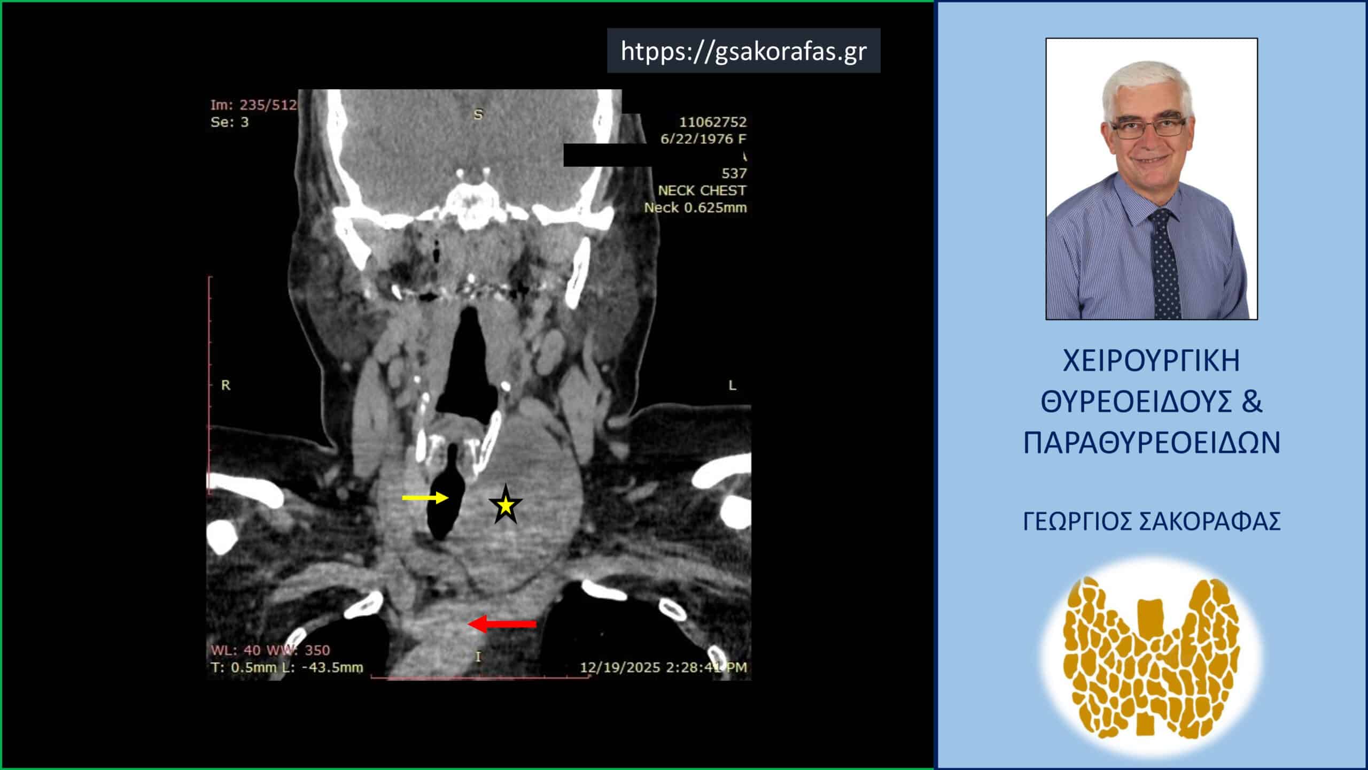Click the red arrow near the mediastinum
Image resolution: width=1368 pixels, height=770 pixels.
[502, 623]
